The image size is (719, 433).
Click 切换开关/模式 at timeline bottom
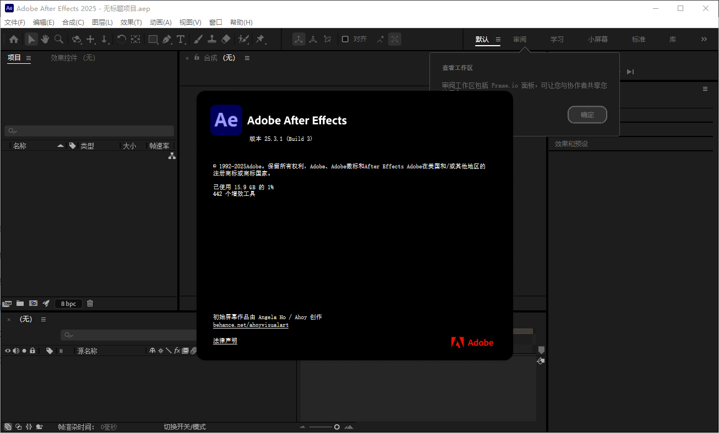coord(184,427)
